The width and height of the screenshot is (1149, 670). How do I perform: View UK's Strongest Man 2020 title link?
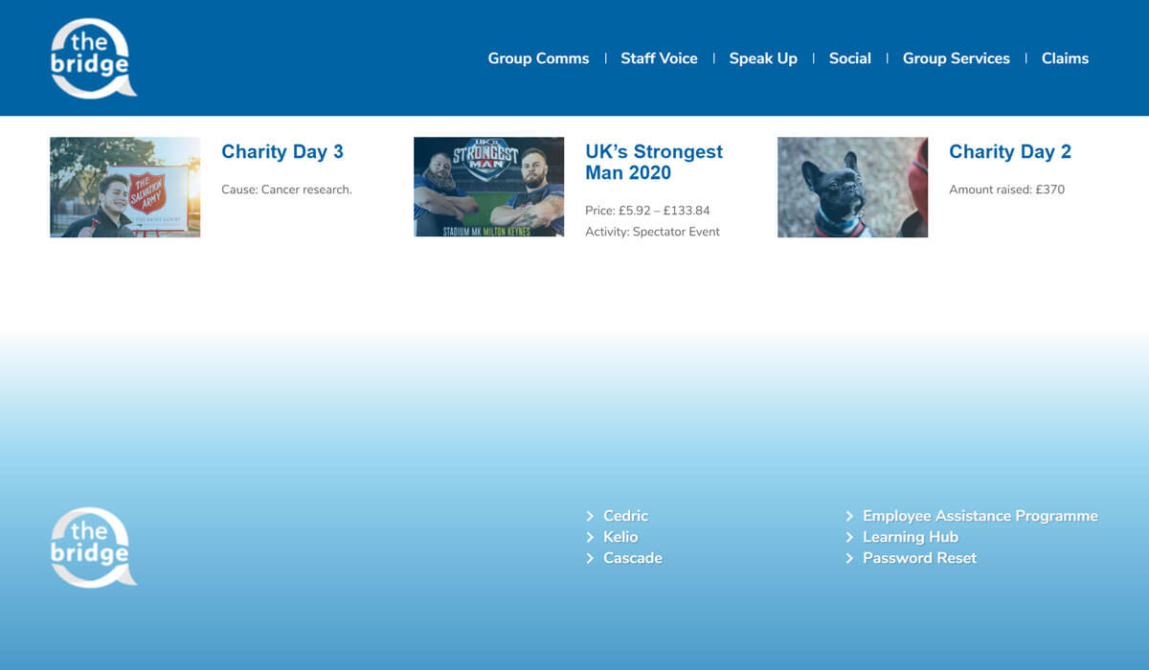click(x=654, y=163)
